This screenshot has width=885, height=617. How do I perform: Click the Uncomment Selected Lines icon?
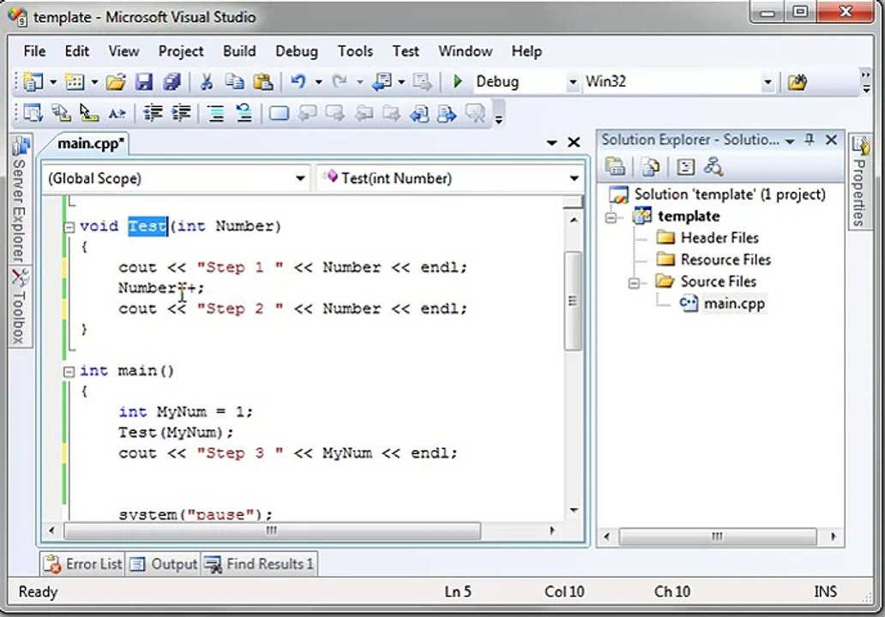click(244, 113)
